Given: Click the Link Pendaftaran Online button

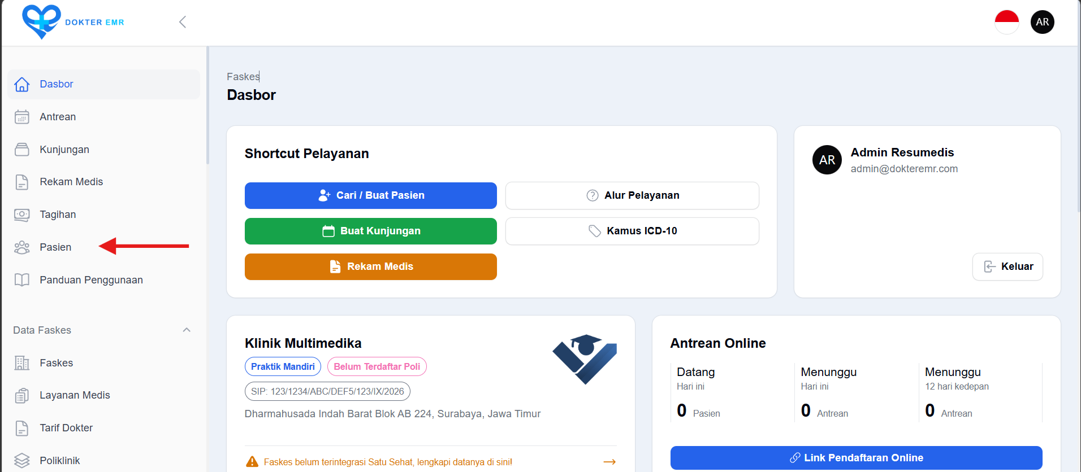Looking at the screenshot, I should click(x=856, y=458).
